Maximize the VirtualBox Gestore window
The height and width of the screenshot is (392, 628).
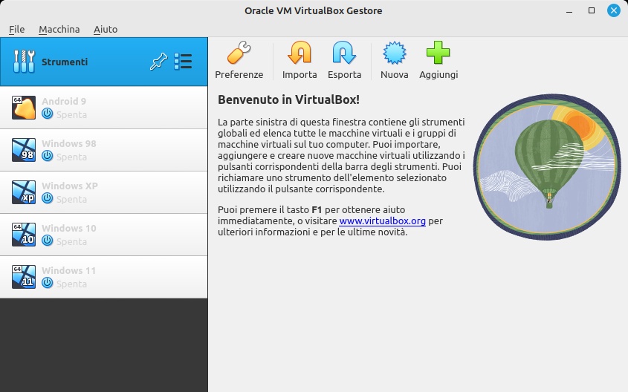[591, 11]
